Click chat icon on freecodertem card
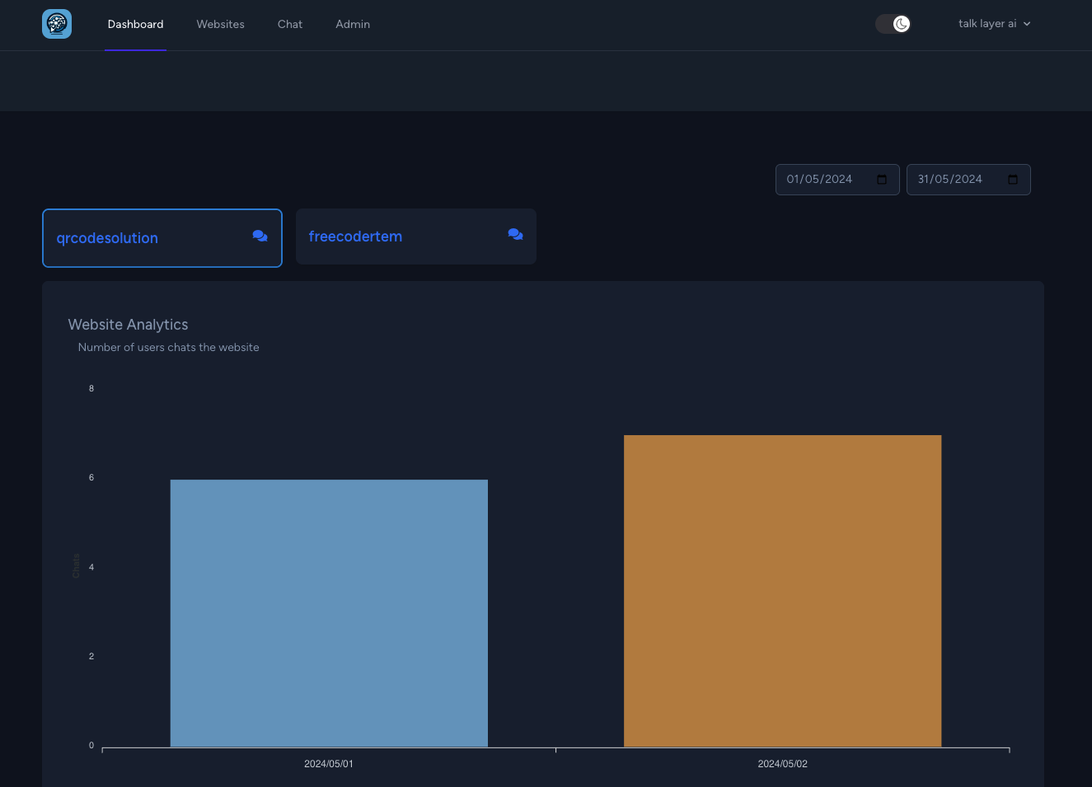 515,234
